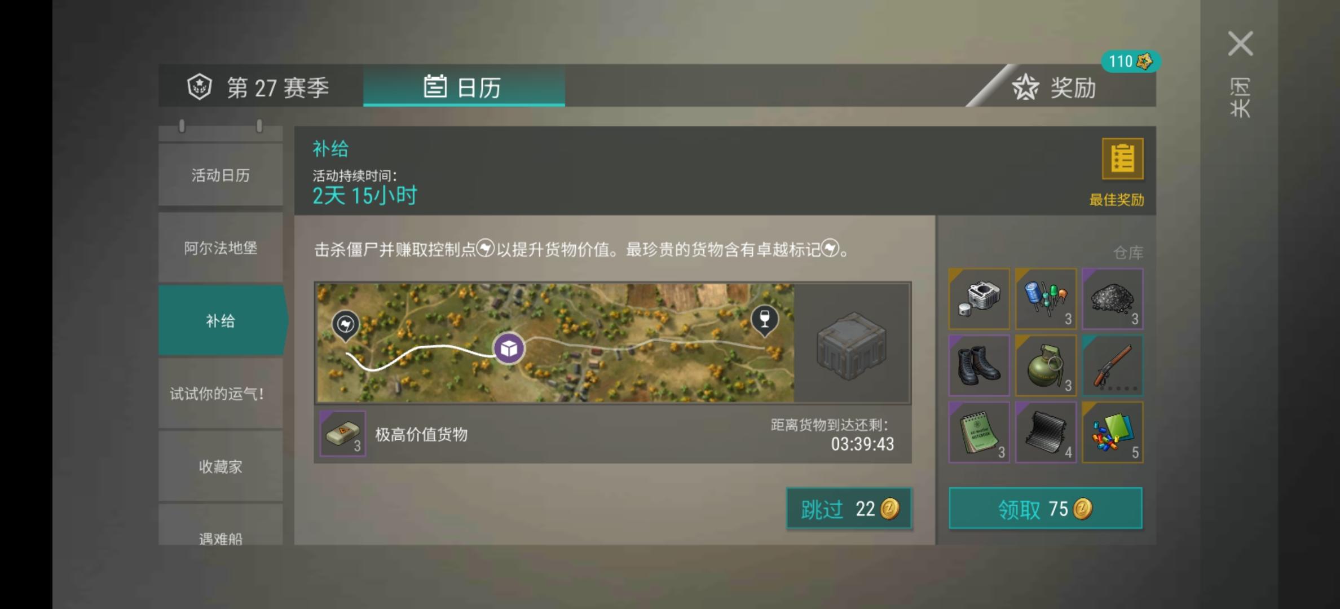1340x609 pixels.
Task: Open 阿尔法地堡 in the sidebar
Action: point(221,248)
